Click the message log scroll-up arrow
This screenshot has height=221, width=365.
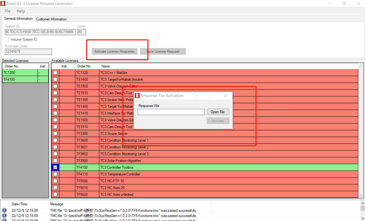click(x=363, y=203)
